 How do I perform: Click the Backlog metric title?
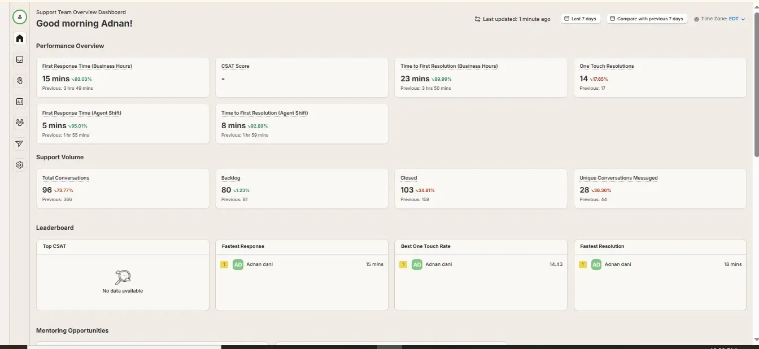pos(231,178)
